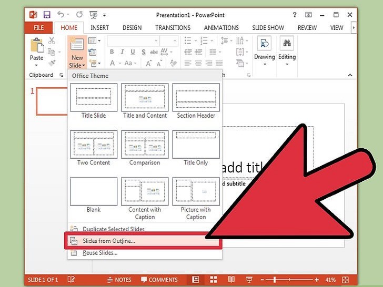This screenshot has width=383, height=287.
Task: Click the Cut scissors icon
Action: pos(52,40)
